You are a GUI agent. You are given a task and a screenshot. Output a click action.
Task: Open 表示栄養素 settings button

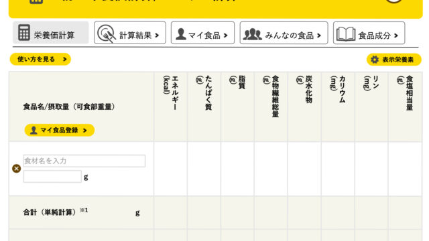click(393, 60)
